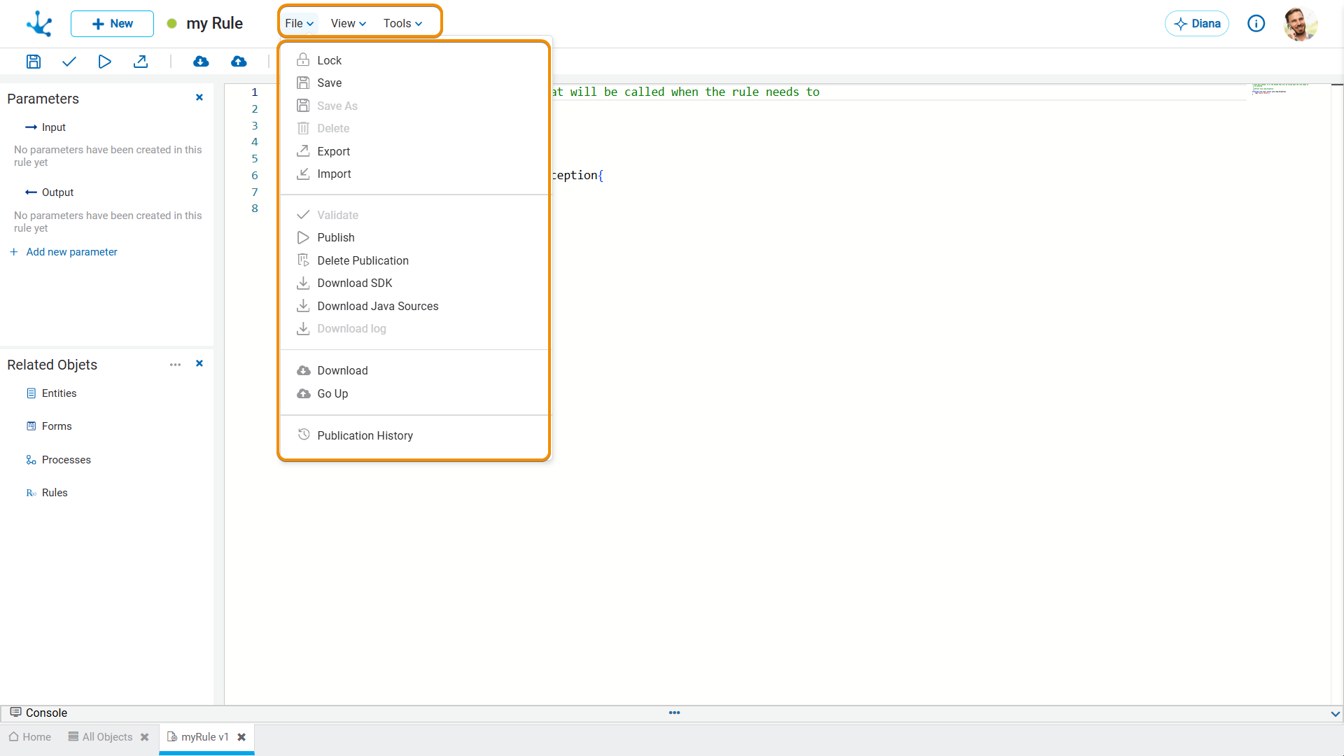Click the console panel drag dots

(x=675, y=713)
